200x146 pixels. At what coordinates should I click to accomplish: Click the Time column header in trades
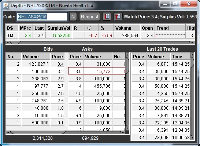181,56
